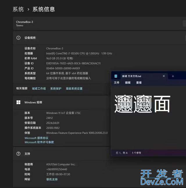Screen dimensions: 186x188
Task: Click the Teemo model text under ChromeBox-3
Action: [19, 26]
